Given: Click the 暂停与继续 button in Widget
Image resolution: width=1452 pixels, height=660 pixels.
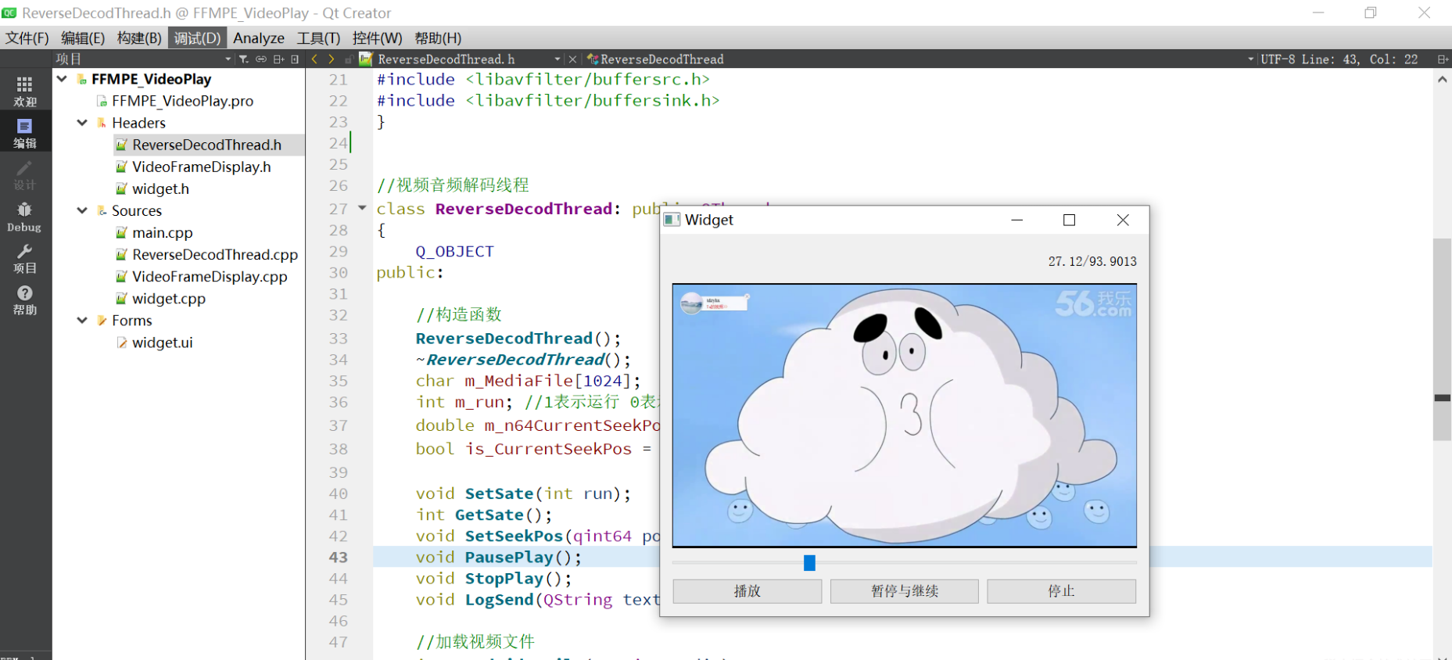Looking at the screenshot, I should [905, 591].
